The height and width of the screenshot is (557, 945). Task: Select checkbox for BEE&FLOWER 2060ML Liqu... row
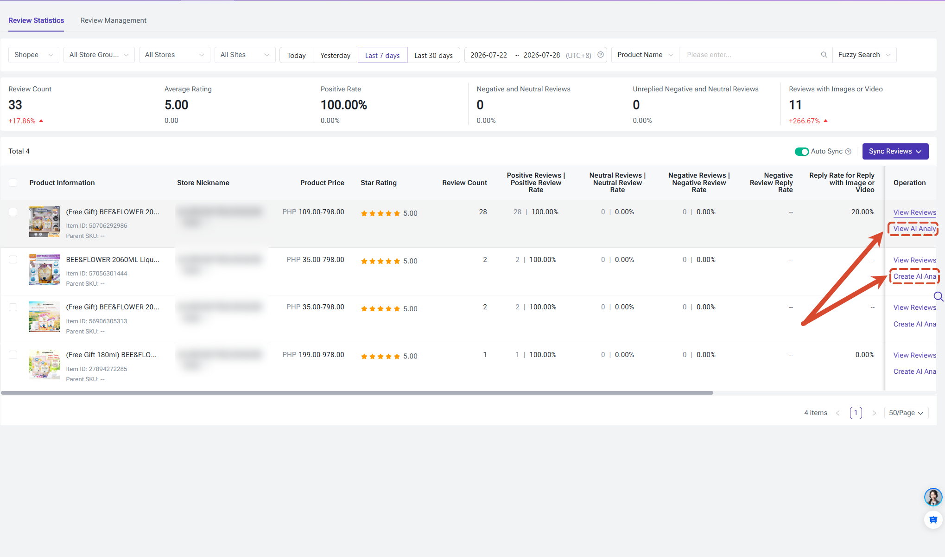coord(13,260)
